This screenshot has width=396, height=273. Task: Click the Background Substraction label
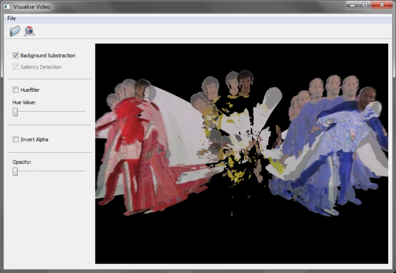coord(48,56)
